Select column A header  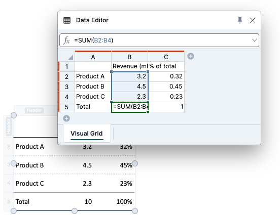(x=93, y=57)
